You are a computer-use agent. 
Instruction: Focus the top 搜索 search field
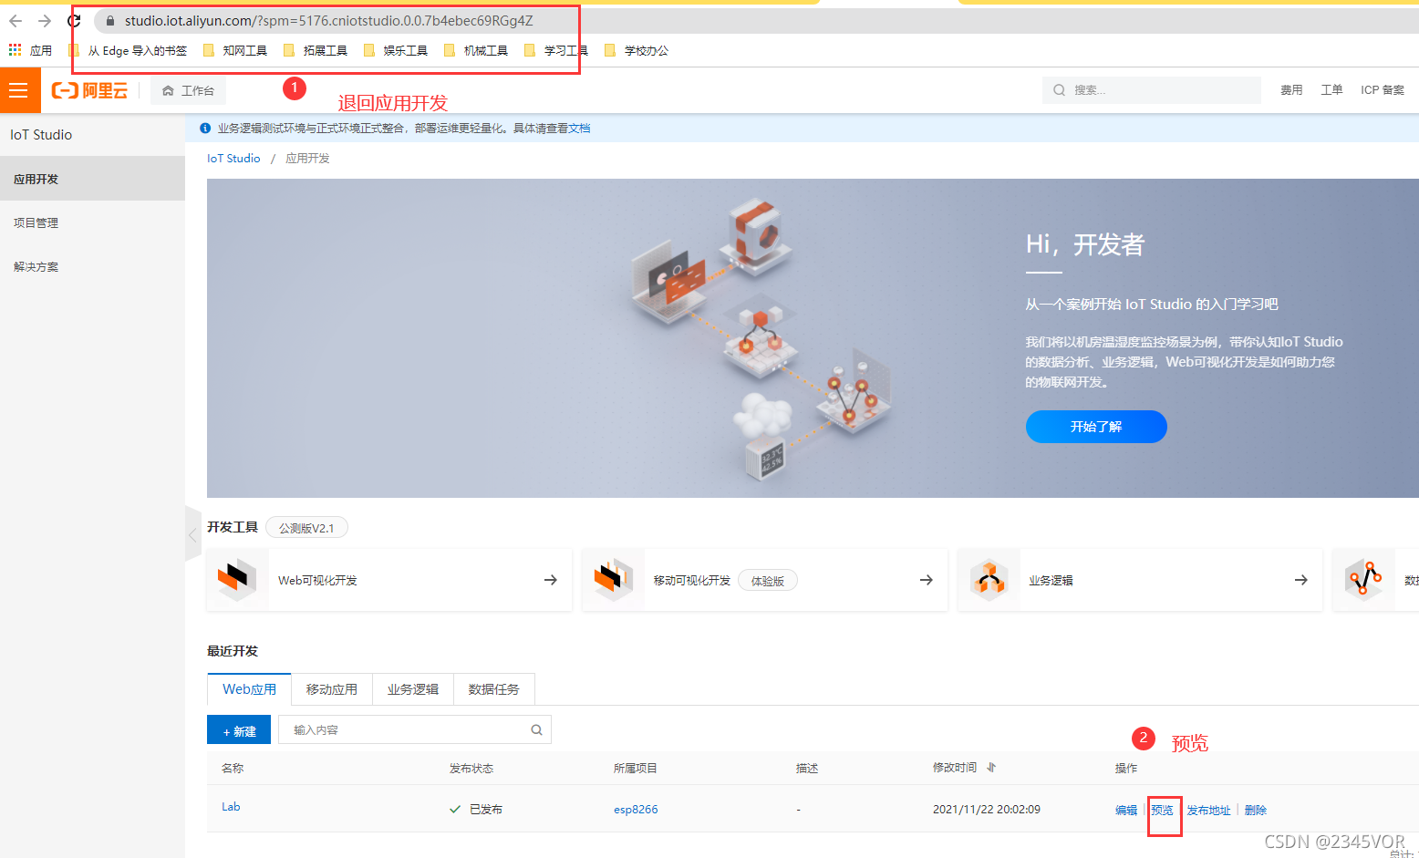point(1152,90)
